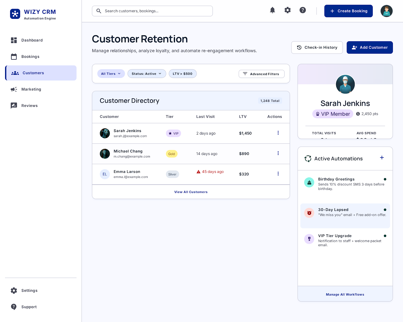Click the search customers input field
This screenshot has height=322, width=403.
point(152,11)
